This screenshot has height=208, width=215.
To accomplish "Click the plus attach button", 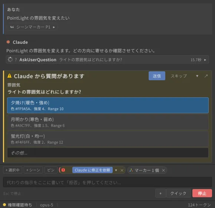I will click(161, 193).
